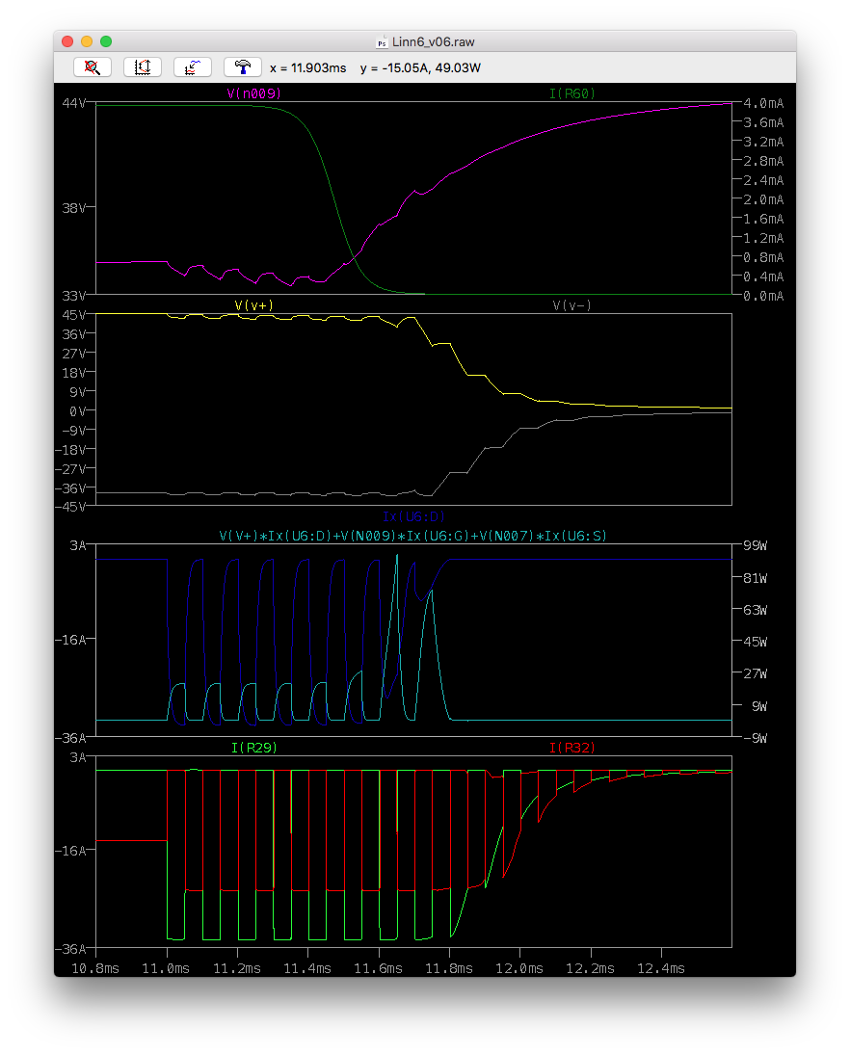Click the I(R29) trace label
This screenshot has height=1054, width=850.
[253, 748]
